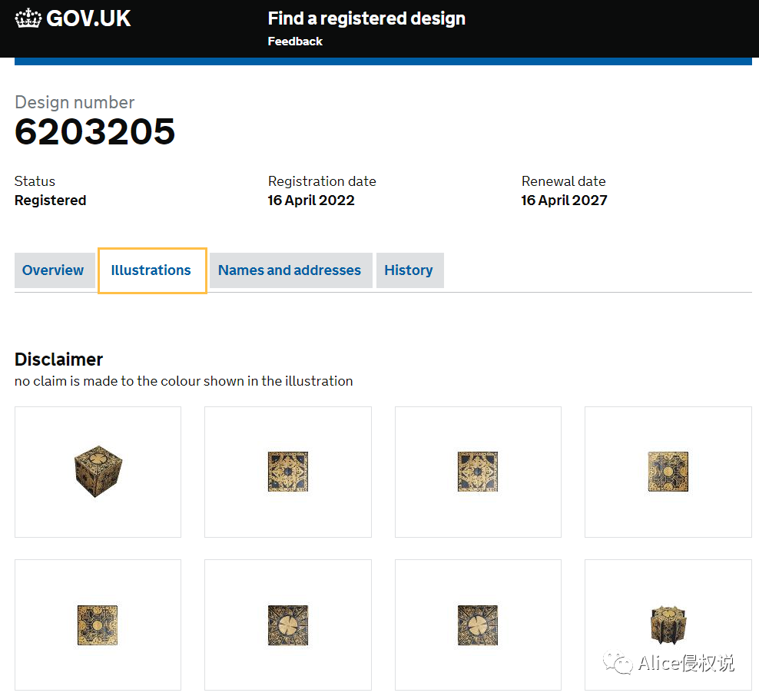Click the Registration date label
The width and height of the screenshot is (759, 696).
click(x=322, y=181)
